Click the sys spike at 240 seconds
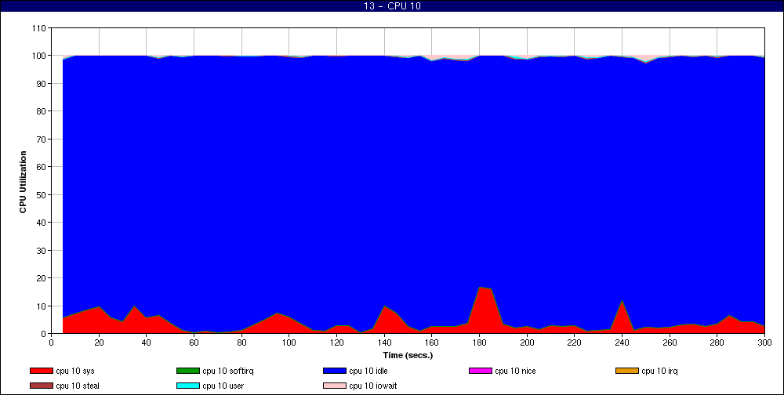This screenshot has height=395, width=784. point(622,301)
